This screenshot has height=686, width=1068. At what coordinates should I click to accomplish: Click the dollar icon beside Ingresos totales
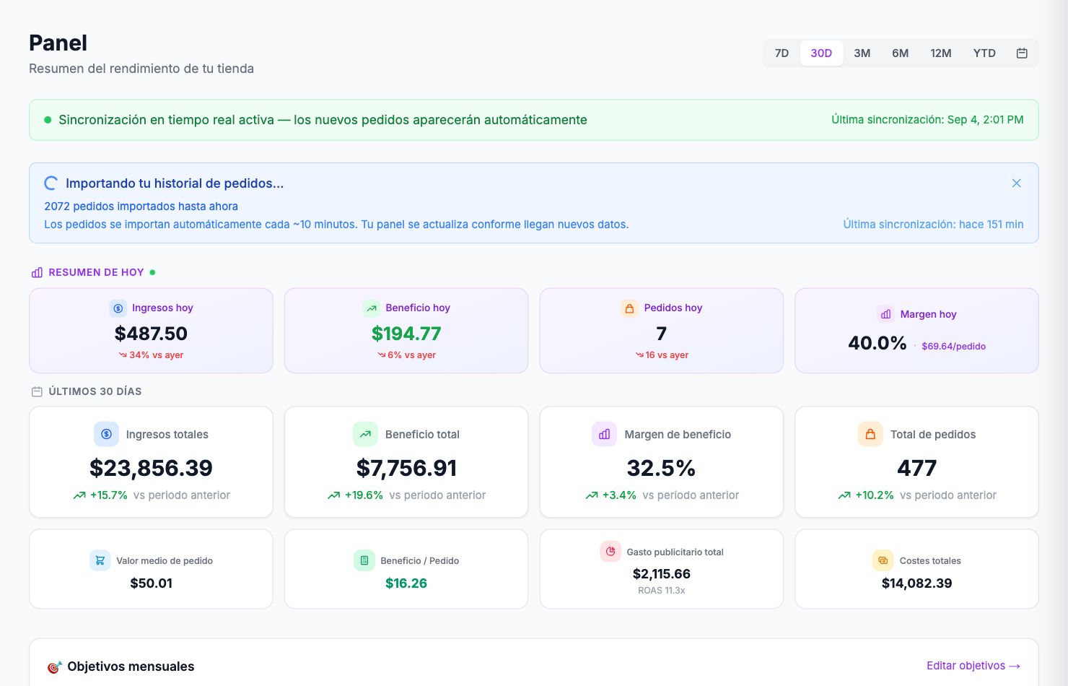106,434
